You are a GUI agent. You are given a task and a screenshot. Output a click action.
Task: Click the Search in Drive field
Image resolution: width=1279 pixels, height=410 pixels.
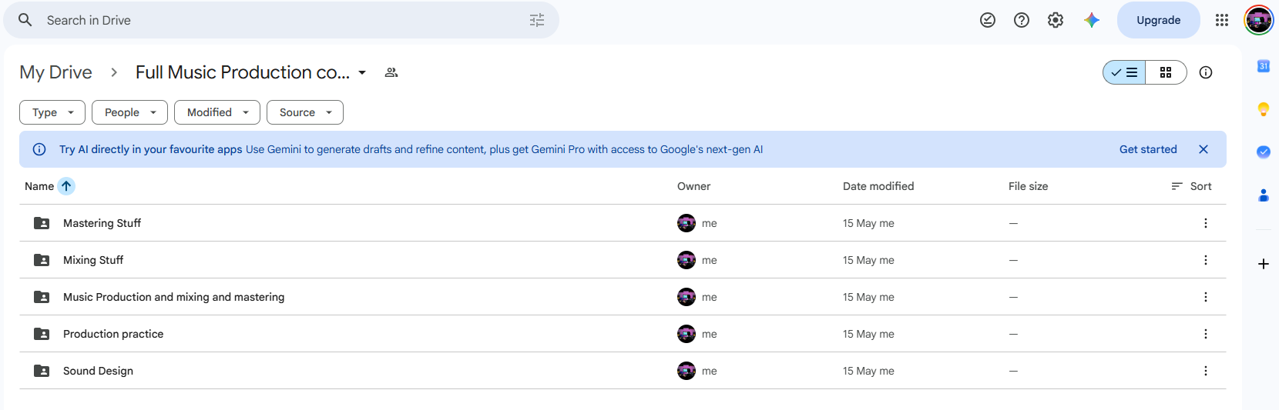[281, 20]
